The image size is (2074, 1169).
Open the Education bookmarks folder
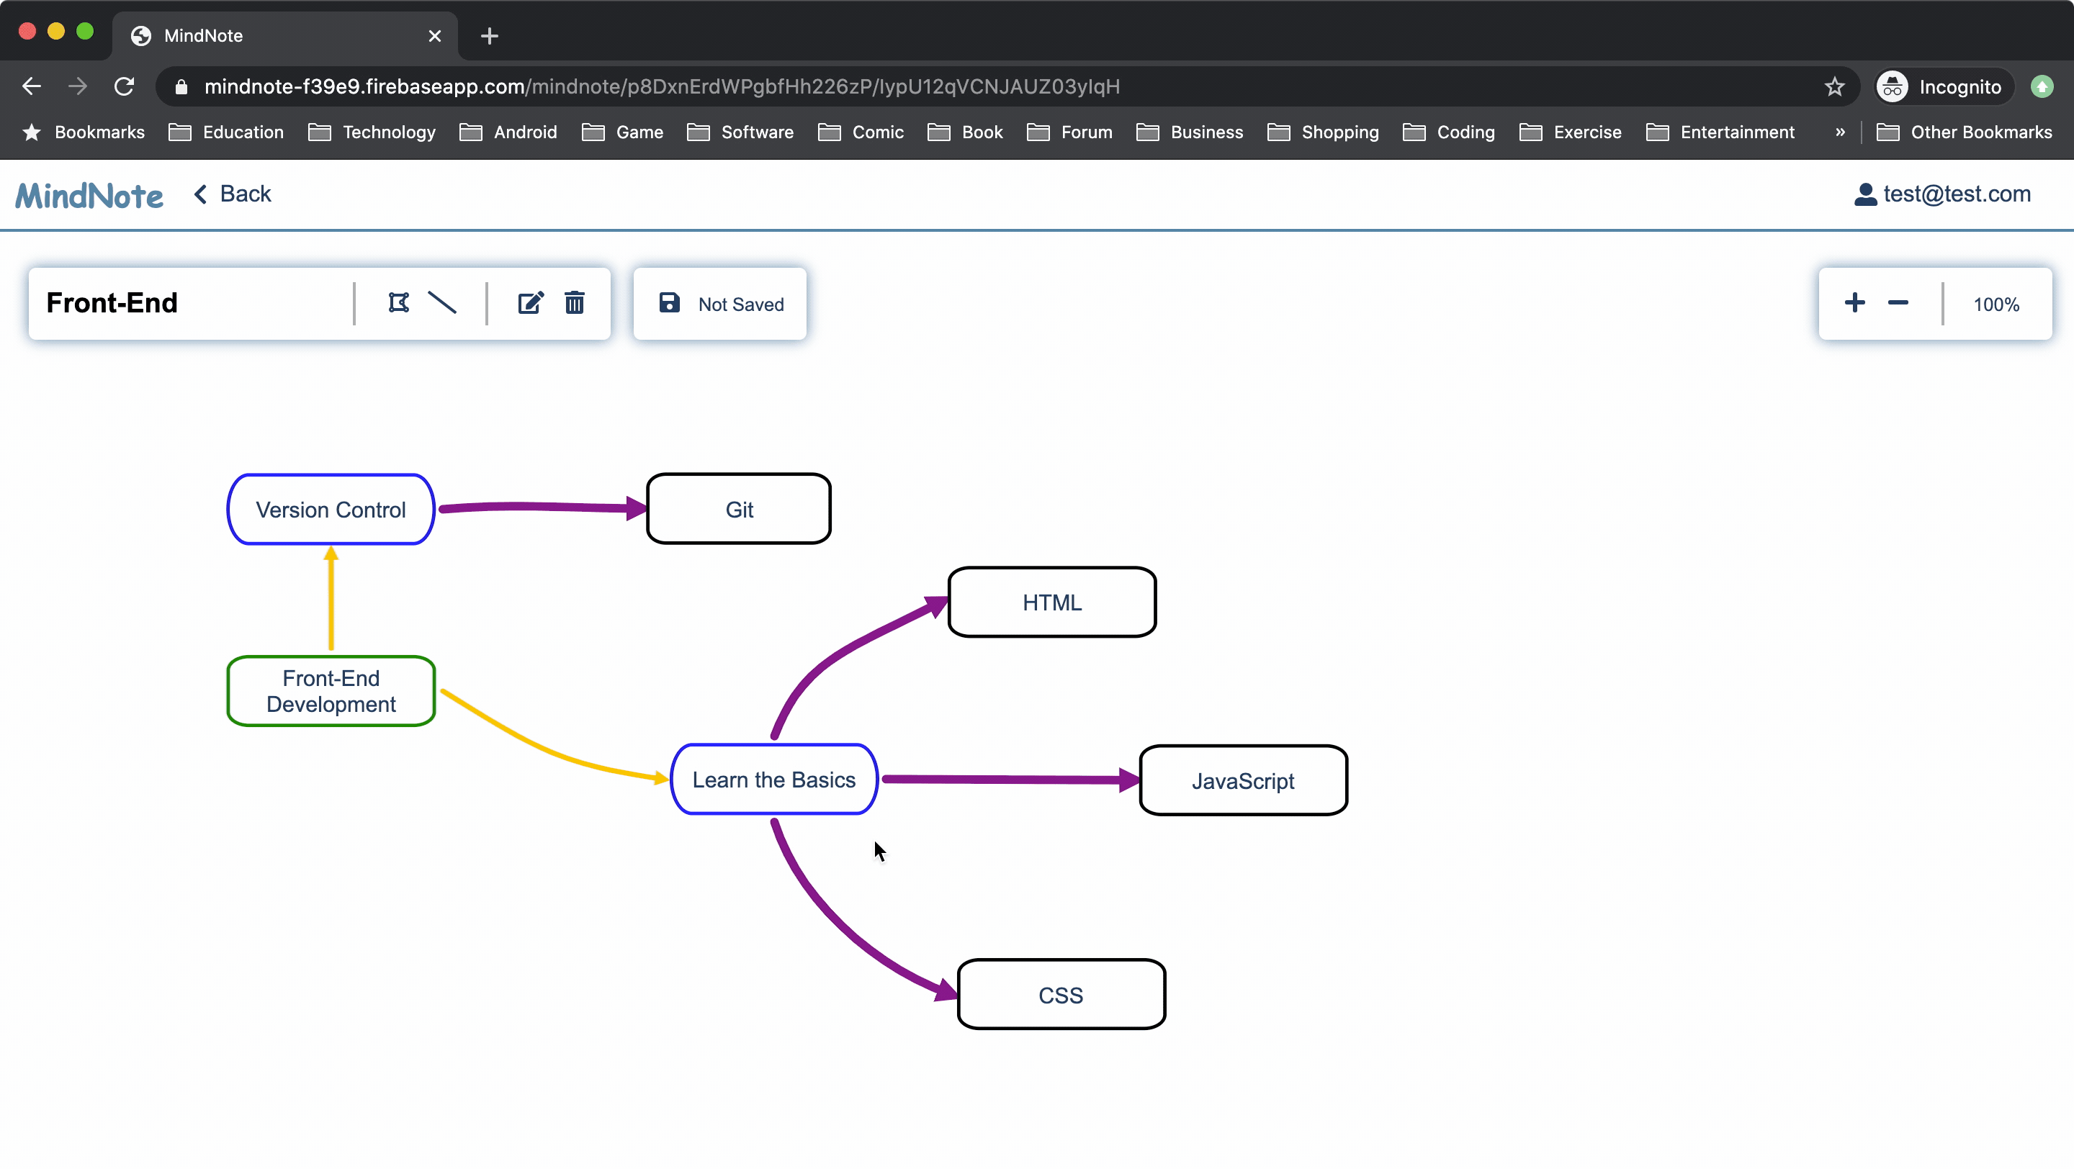point(226,132)
